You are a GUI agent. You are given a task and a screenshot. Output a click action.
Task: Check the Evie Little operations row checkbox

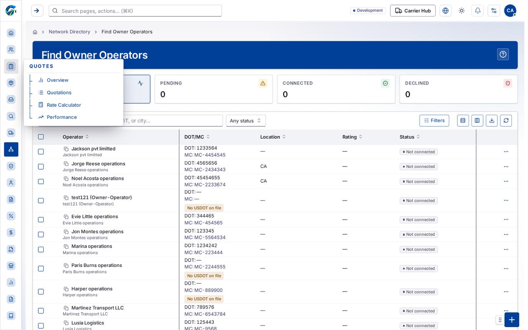tap(41, 219)
